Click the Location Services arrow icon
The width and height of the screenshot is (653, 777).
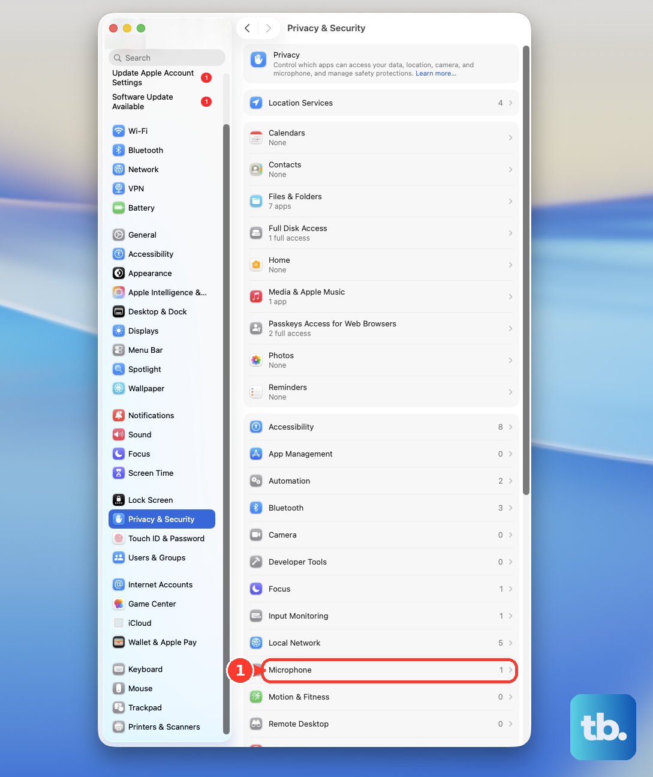[x=256, y=103]
